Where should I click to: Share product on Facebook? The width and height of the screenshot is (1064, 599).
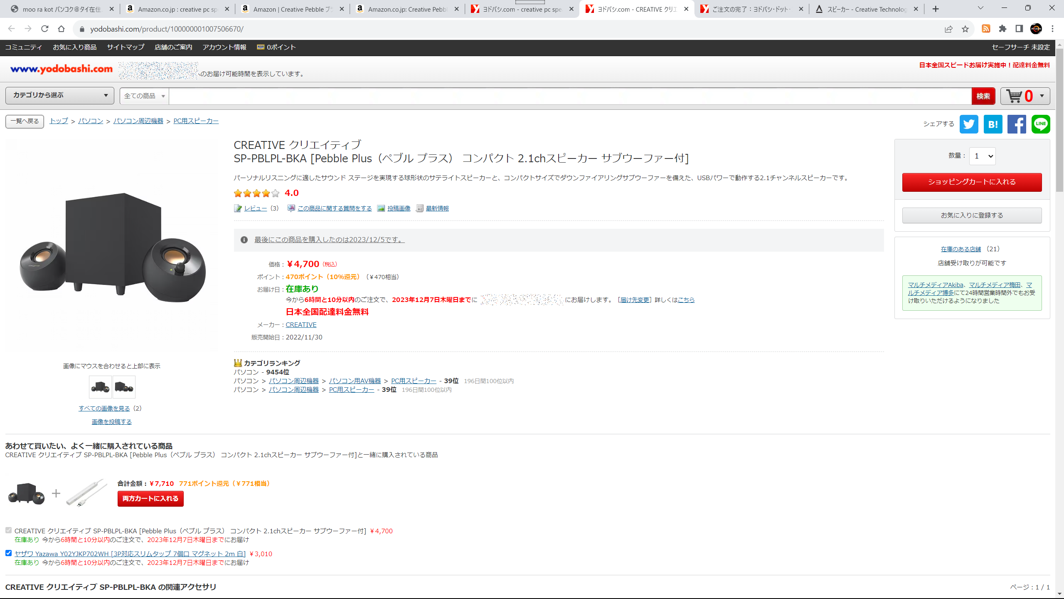(x=1017, y=124)
